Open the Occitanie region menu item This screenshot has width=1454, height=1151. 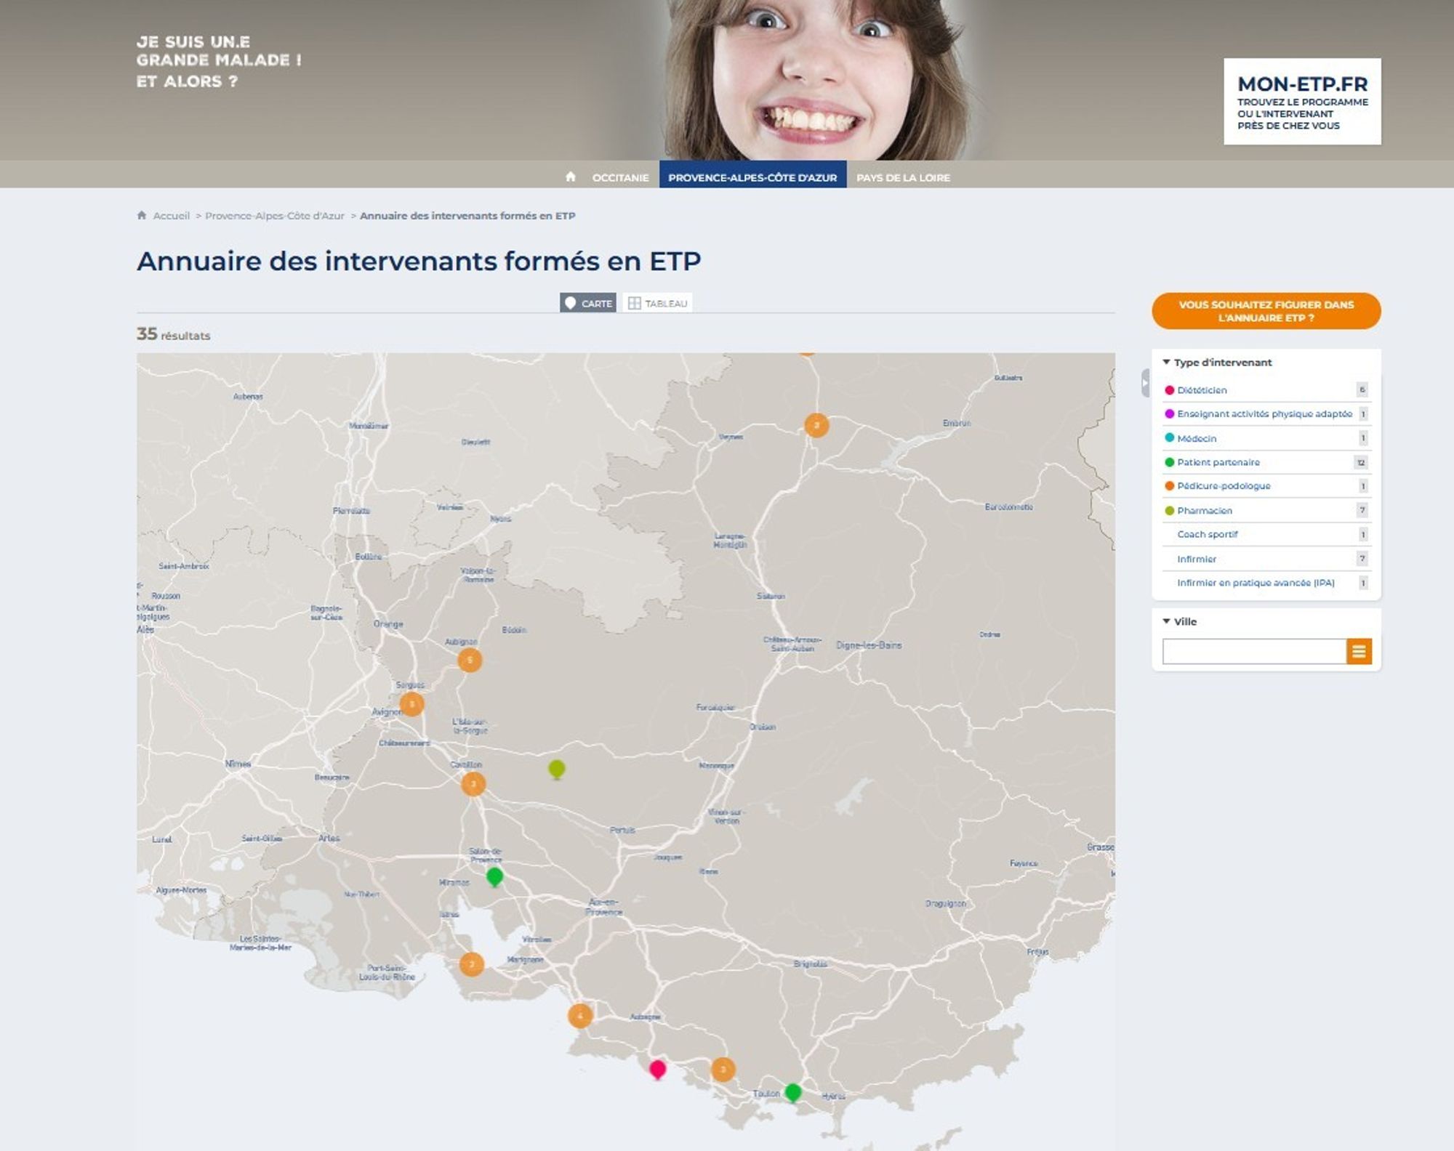click(620, 177)
